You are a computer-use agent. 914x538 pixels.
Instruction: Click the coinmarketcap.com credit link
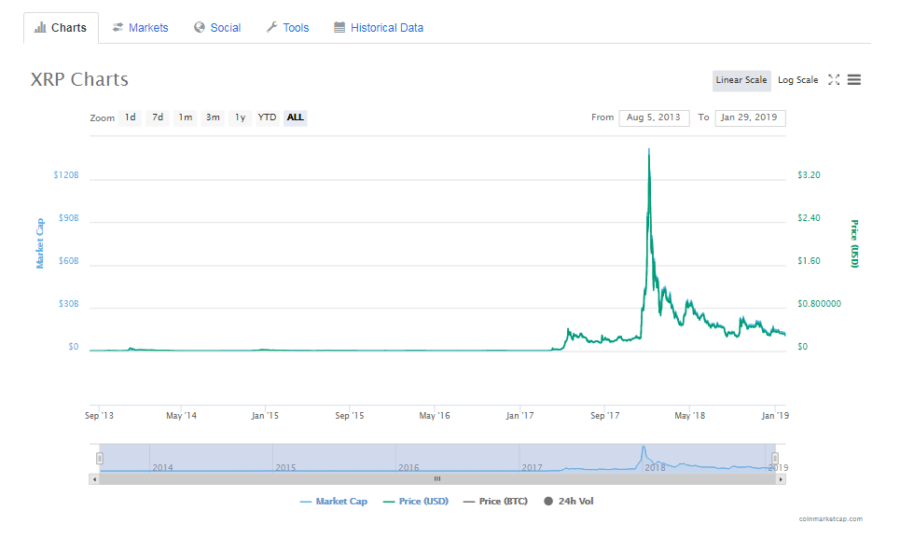click(x=831, y=518)
